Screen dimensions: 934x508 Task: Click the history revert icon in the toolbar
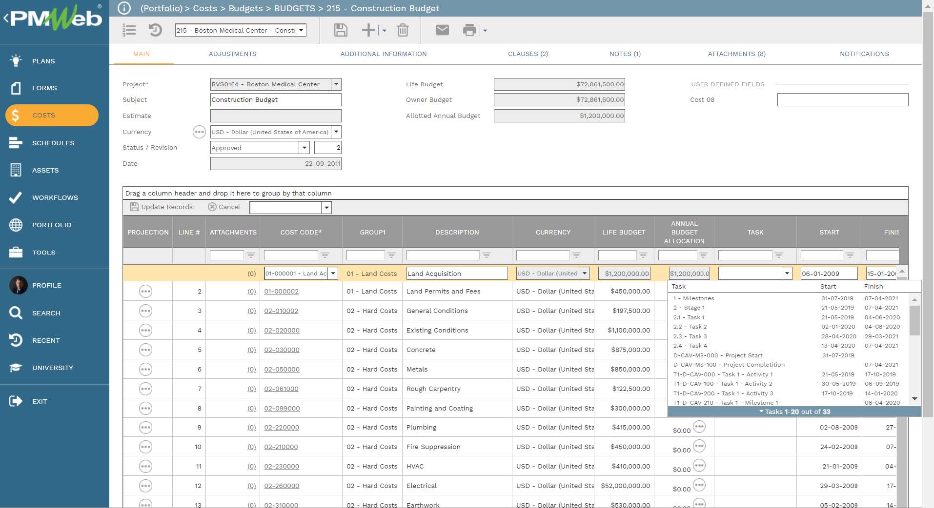(155, 30)
